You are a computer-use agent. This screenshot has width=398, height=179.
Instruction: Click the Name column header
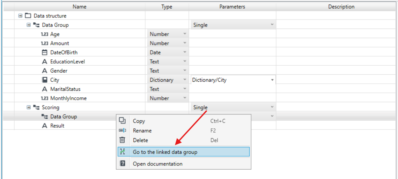(80, 7)
